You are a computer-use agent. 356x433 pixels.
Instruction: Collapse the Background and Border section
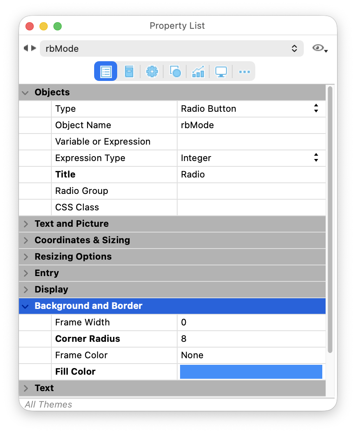pyautogui.click(x=25, y=306)
